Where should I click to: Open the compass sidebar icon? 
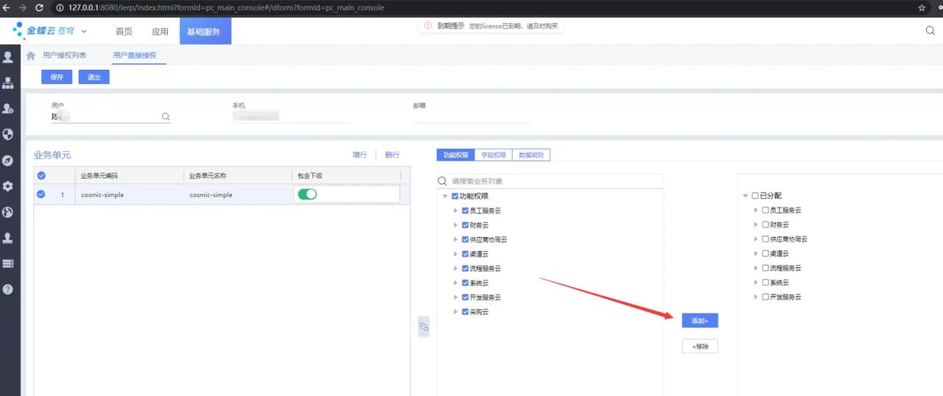tap(8, 160)
